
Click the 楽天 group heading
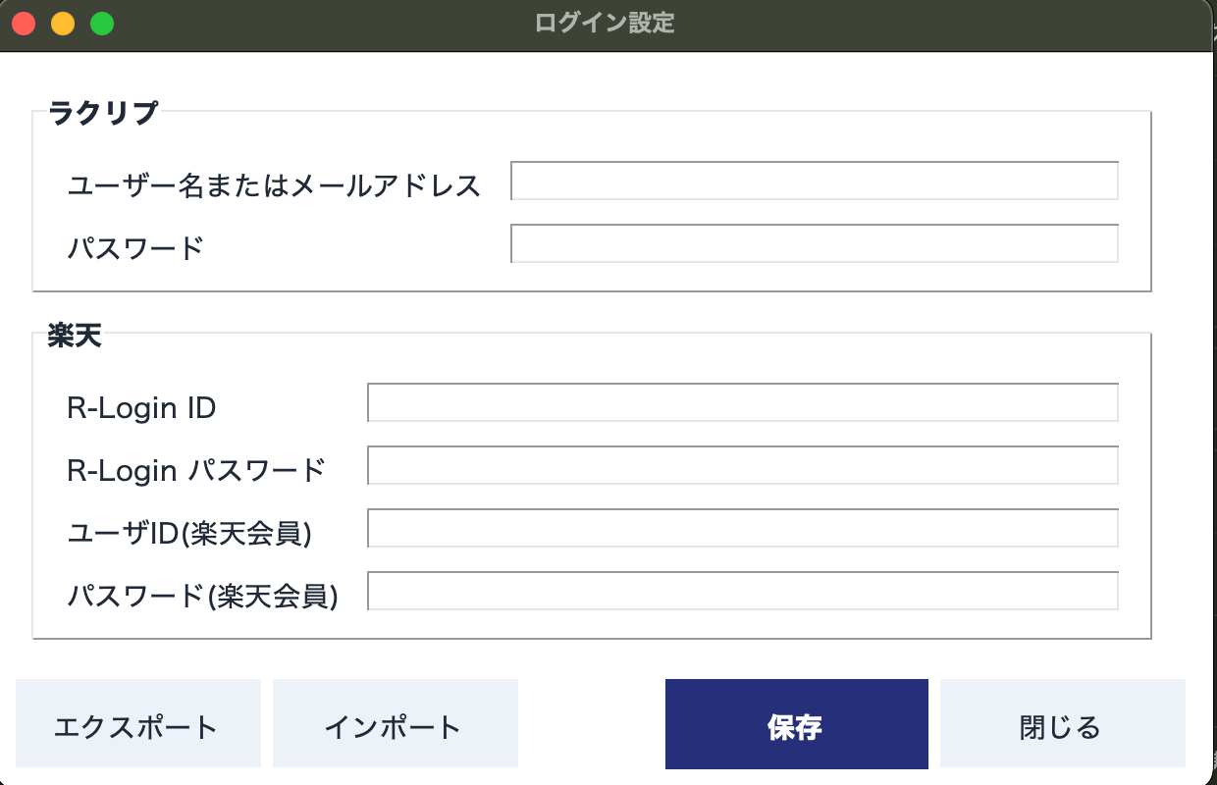[x=75, y=337]
